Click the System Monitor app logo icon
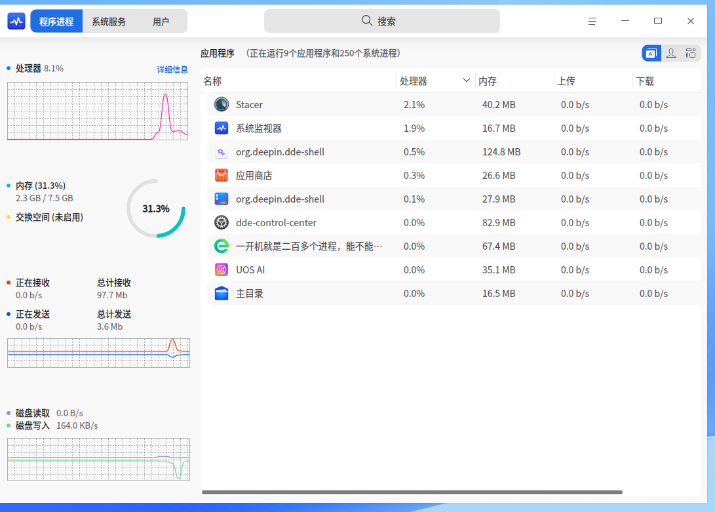The height and width of the screenshot is (512, 715). tap(16, 21)
